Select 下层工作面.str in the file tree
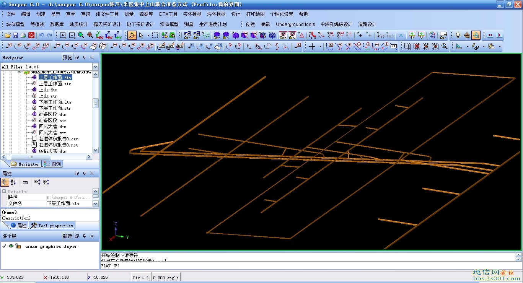Viewport: 523px width, 283px height. point(55,108)
